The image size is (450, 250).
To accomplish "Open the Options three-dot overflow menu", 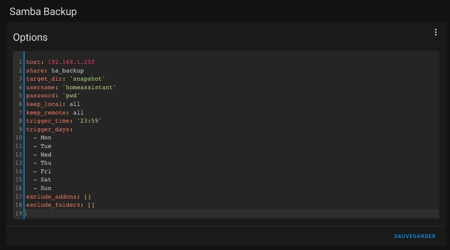I will [x=436, y=32].
